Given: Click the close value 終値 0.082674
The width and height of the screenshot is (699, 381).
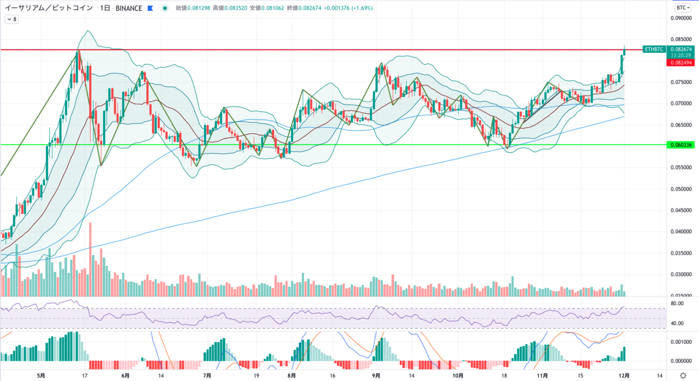Looking at the screenshot, I should coord(304,8).
